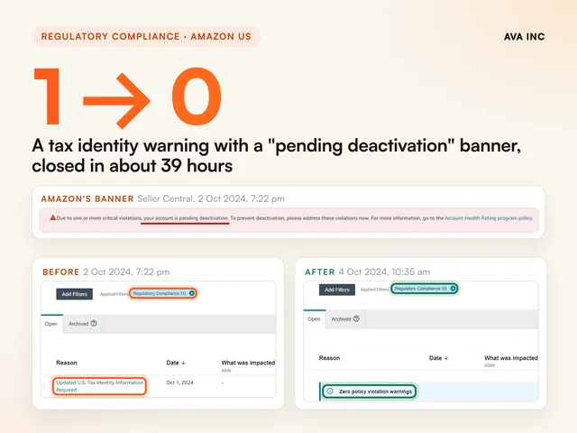
Task: Click the Regulatory Compliance · Amazon US tag
Action: [x=146, y=36]
